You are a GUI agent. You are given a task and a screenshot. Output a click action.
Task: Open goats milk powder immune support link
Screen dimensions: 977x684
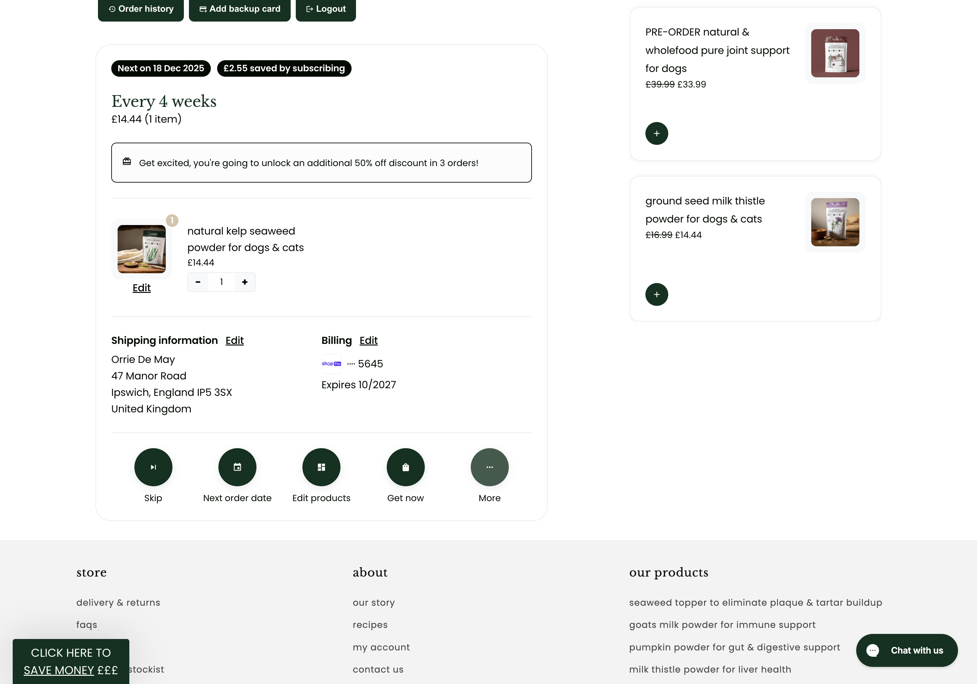click(722, 624)
